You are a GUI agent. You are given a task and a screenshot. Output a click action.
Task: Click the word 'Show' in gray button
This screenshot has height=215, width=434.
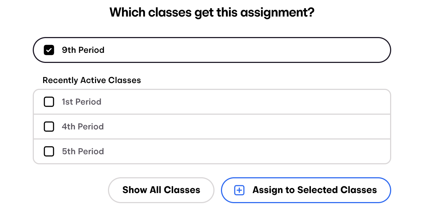(x=135, y=190)
